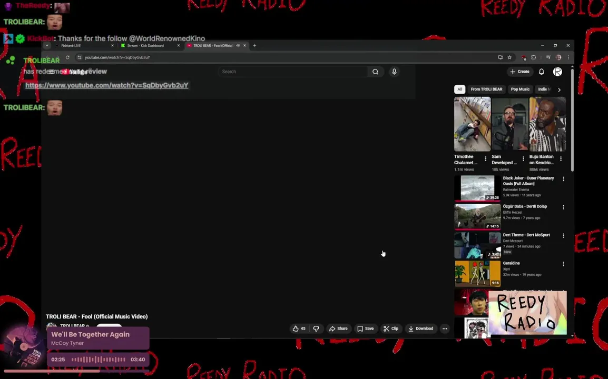Open the site information icon in address bar

pos(79,57)
